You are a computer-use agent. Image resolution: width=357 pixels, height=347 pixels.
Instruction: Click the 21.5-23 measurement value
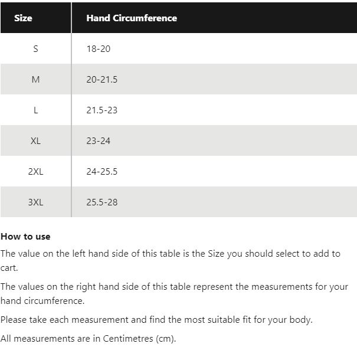pyautogui.click(x=101, y=110)
